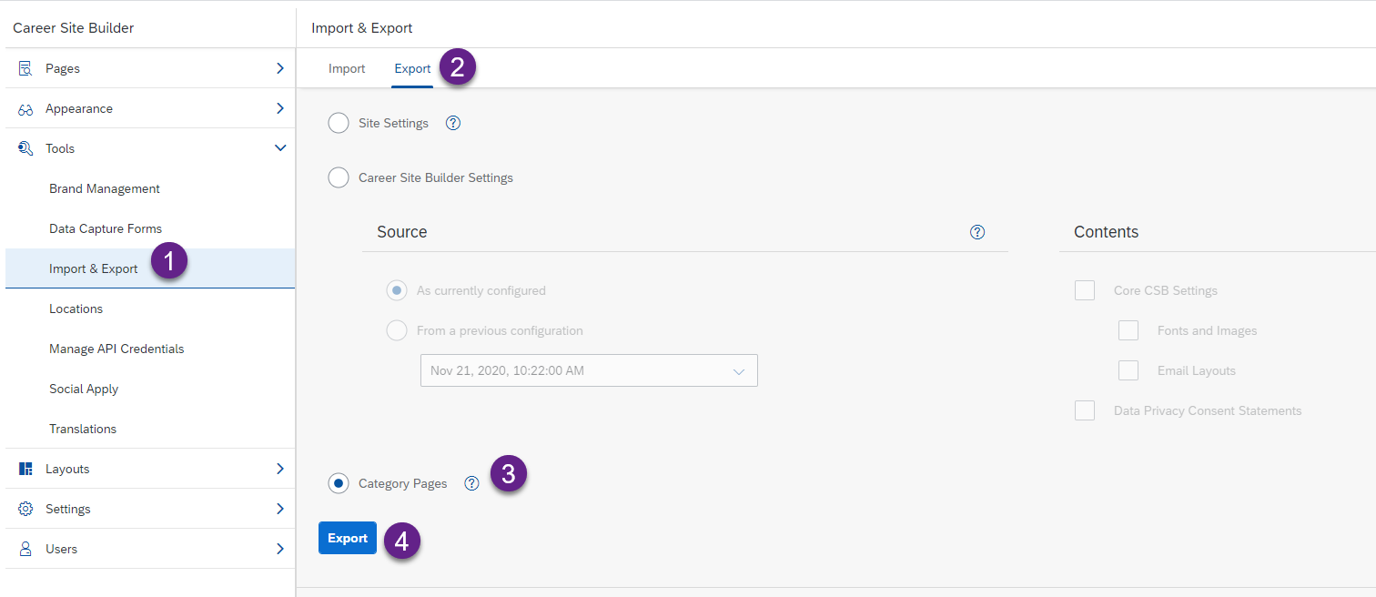
Task: Click the Pages sidebar icon
Action: [x=25, y=68]
